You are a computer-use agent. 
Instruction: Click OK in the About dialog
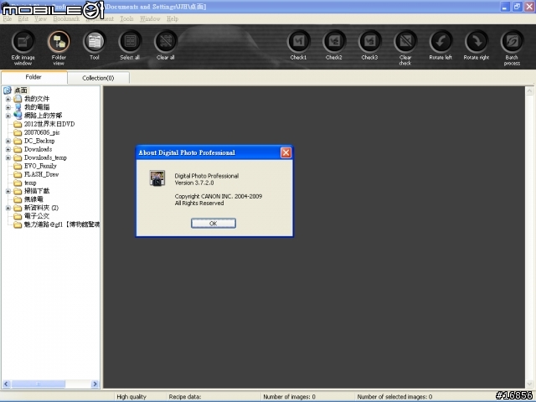point(214,224)
